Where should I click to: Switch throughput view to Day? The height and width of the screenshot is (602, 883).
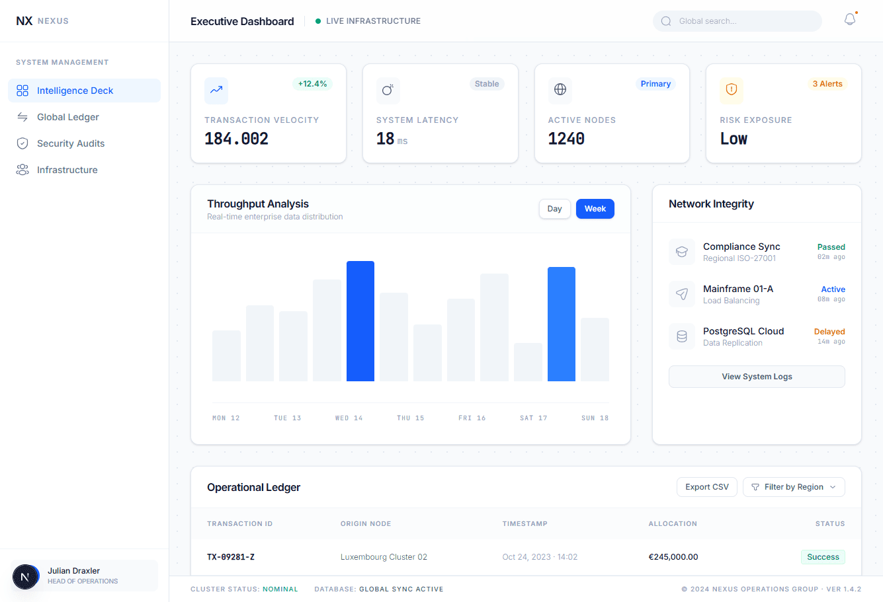point(554,209)
